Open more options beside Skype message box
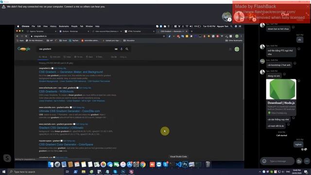 307,161
